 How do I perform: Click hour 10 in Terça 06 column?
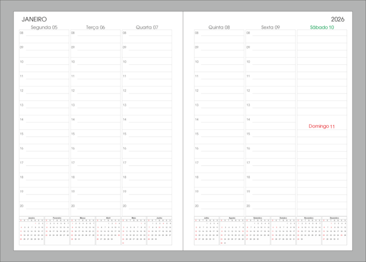point(73,62)
